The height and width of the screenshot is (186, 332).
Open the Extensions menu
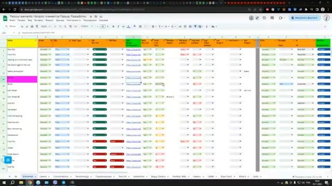click(x=90, y=20)
